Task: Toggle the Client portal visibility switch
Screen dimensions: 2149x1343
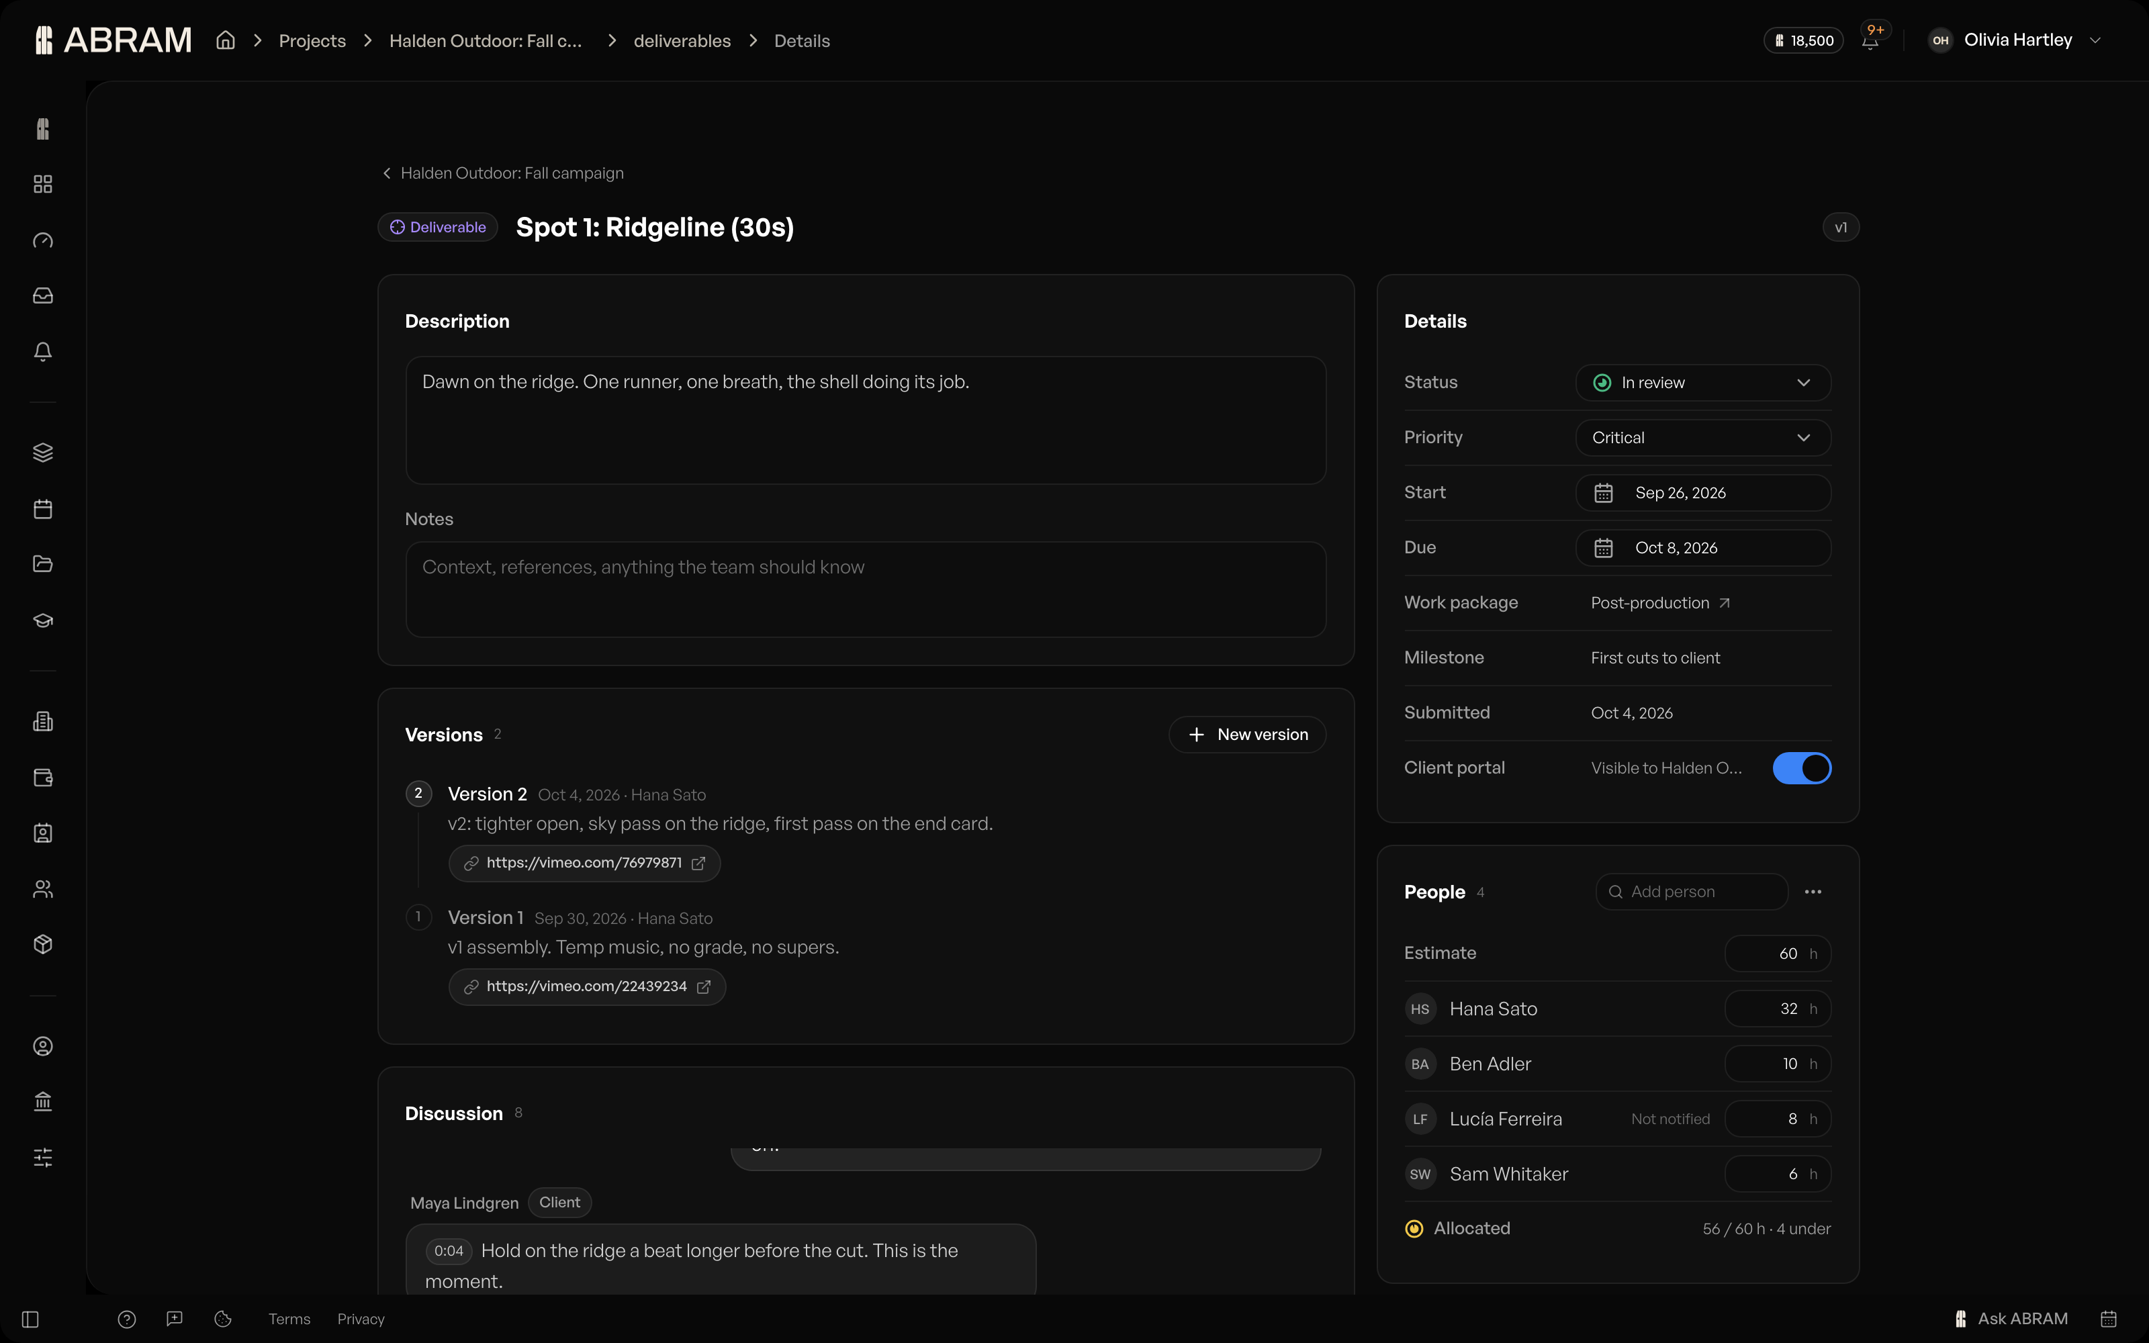Action: coord(1802,768)
